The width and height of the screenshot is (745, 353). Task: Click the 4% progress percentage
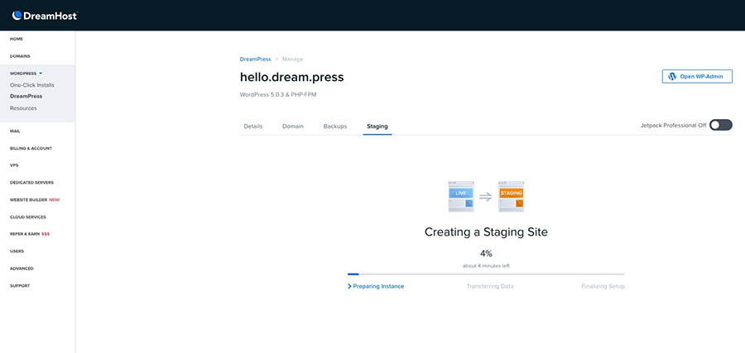pyautogui.click(x=486, y=253)
